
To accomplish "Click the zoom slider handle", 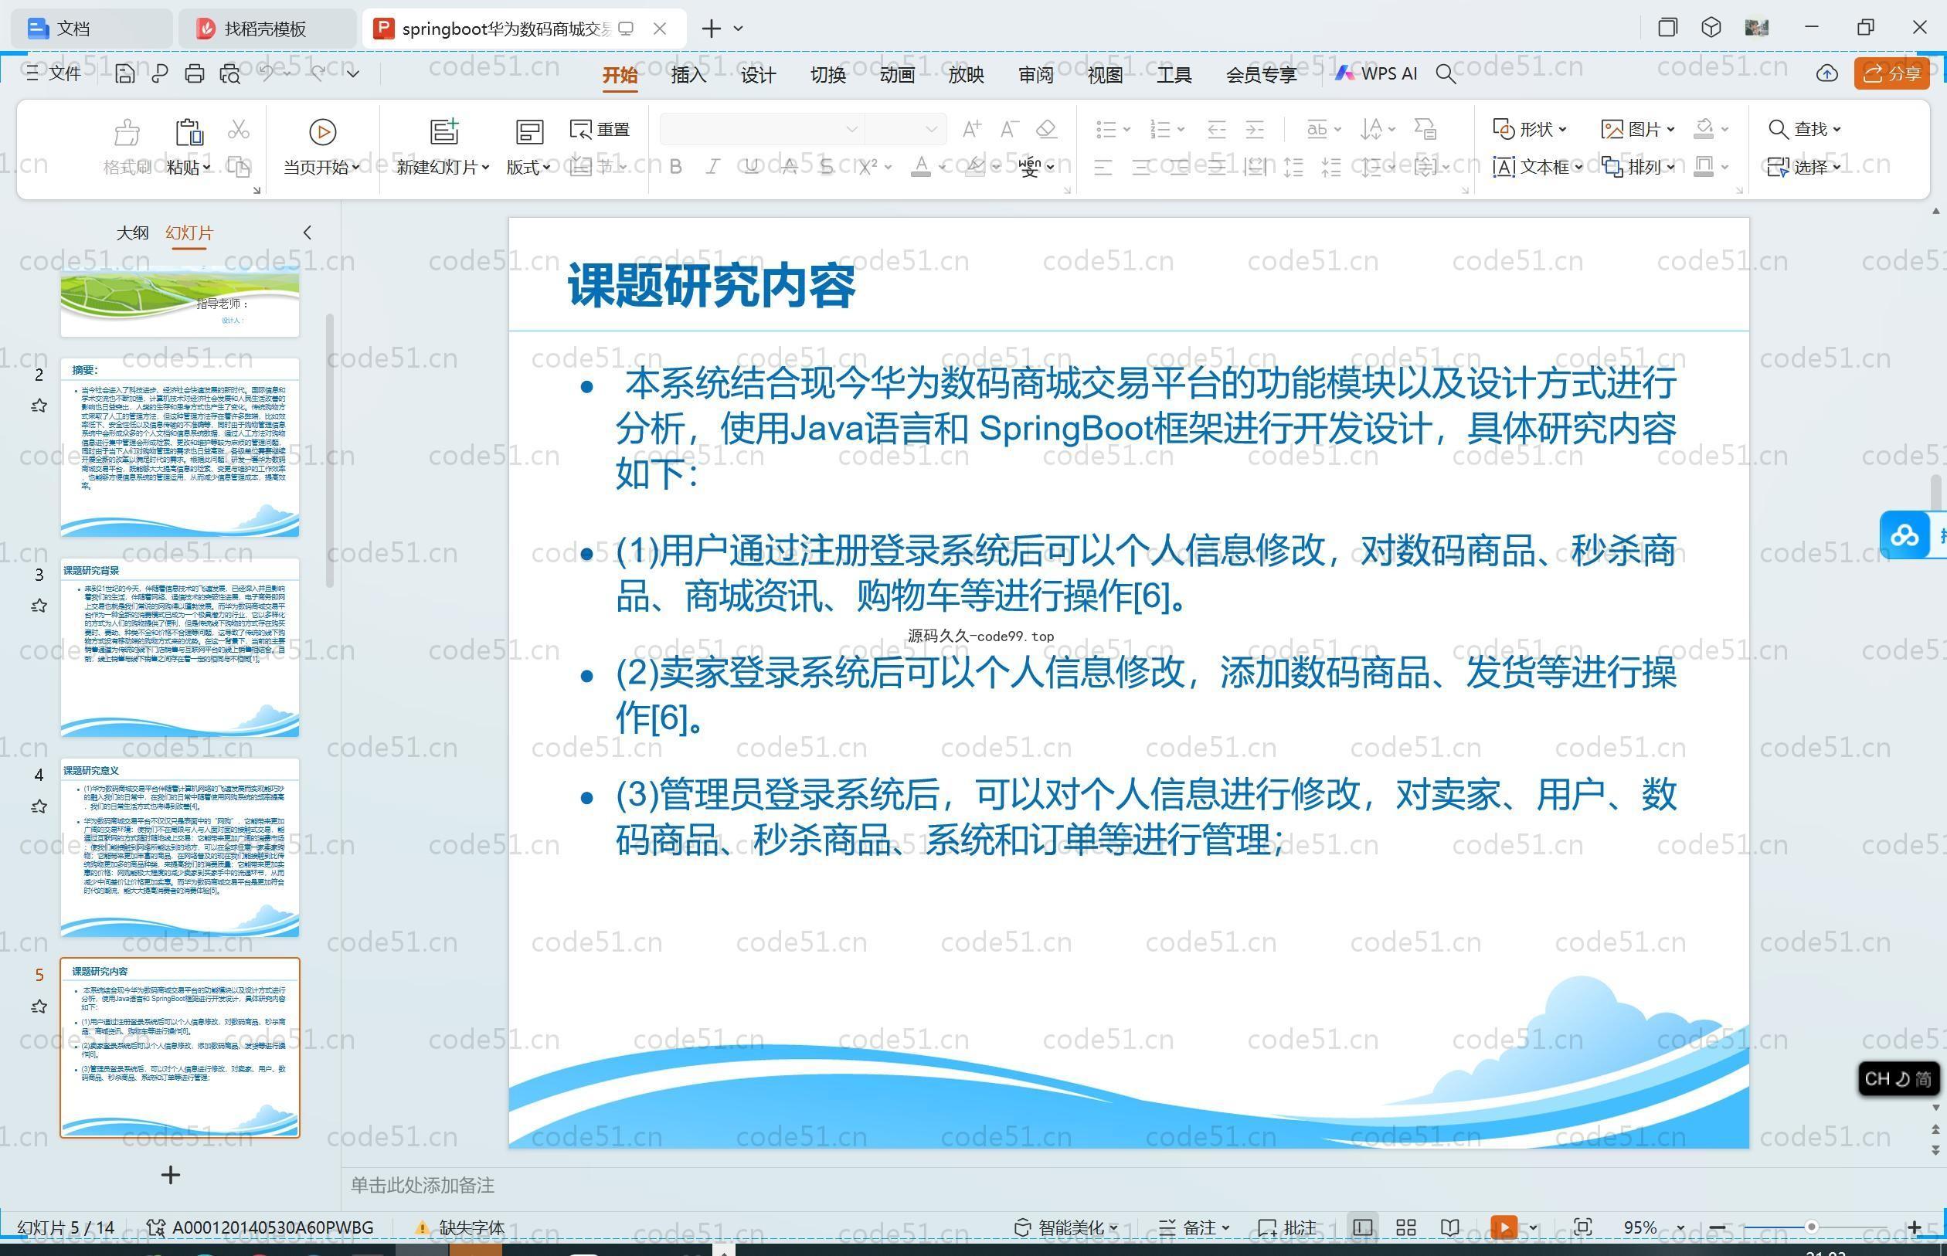I will [1812, 1227].
